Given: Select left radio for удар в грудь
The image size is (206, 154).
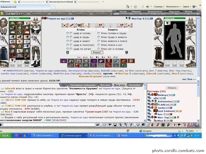Looking at the screenshot, I should point(68,37).
